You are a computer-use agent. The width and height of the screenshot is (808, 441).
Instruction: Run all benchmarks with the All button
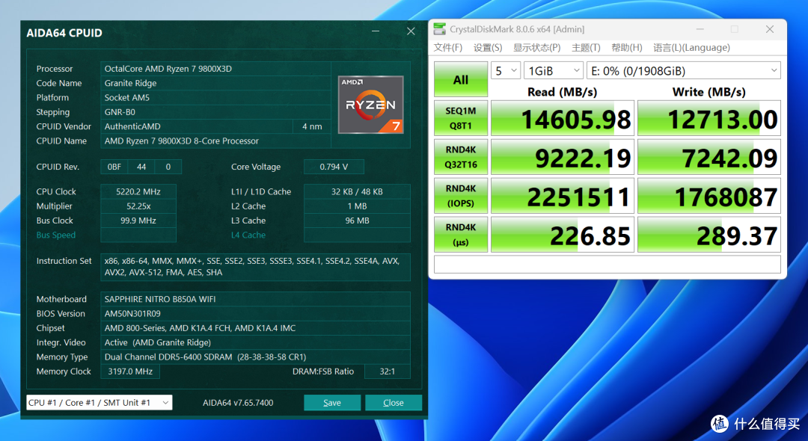pos(461,80)
